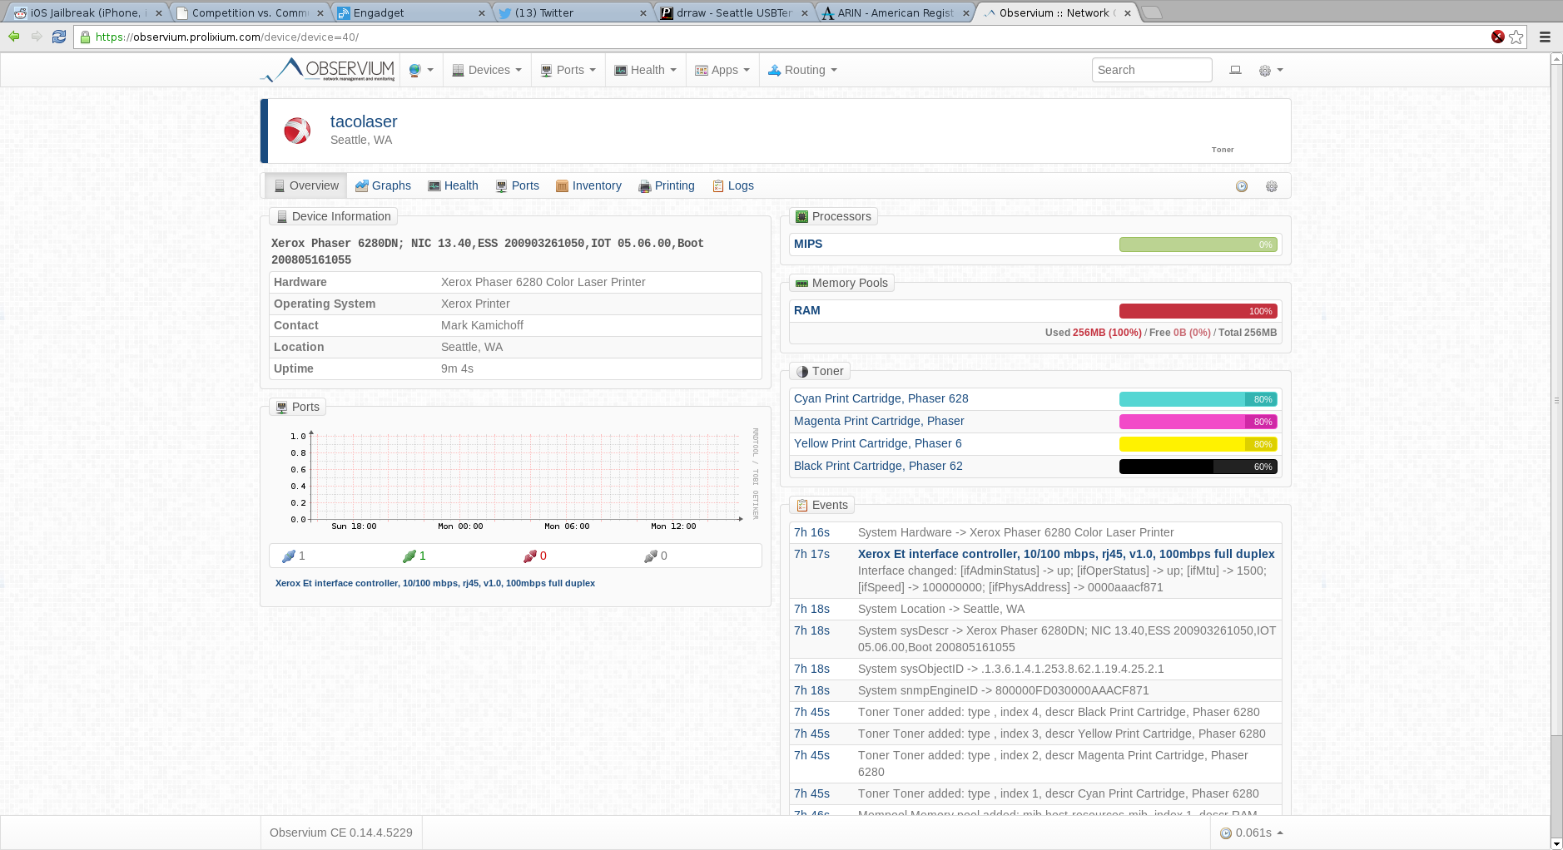The height and width of the screenshot is (850, 1563).
Task: Open the Apps dropdown menu
Action: [x=722, y=71]
